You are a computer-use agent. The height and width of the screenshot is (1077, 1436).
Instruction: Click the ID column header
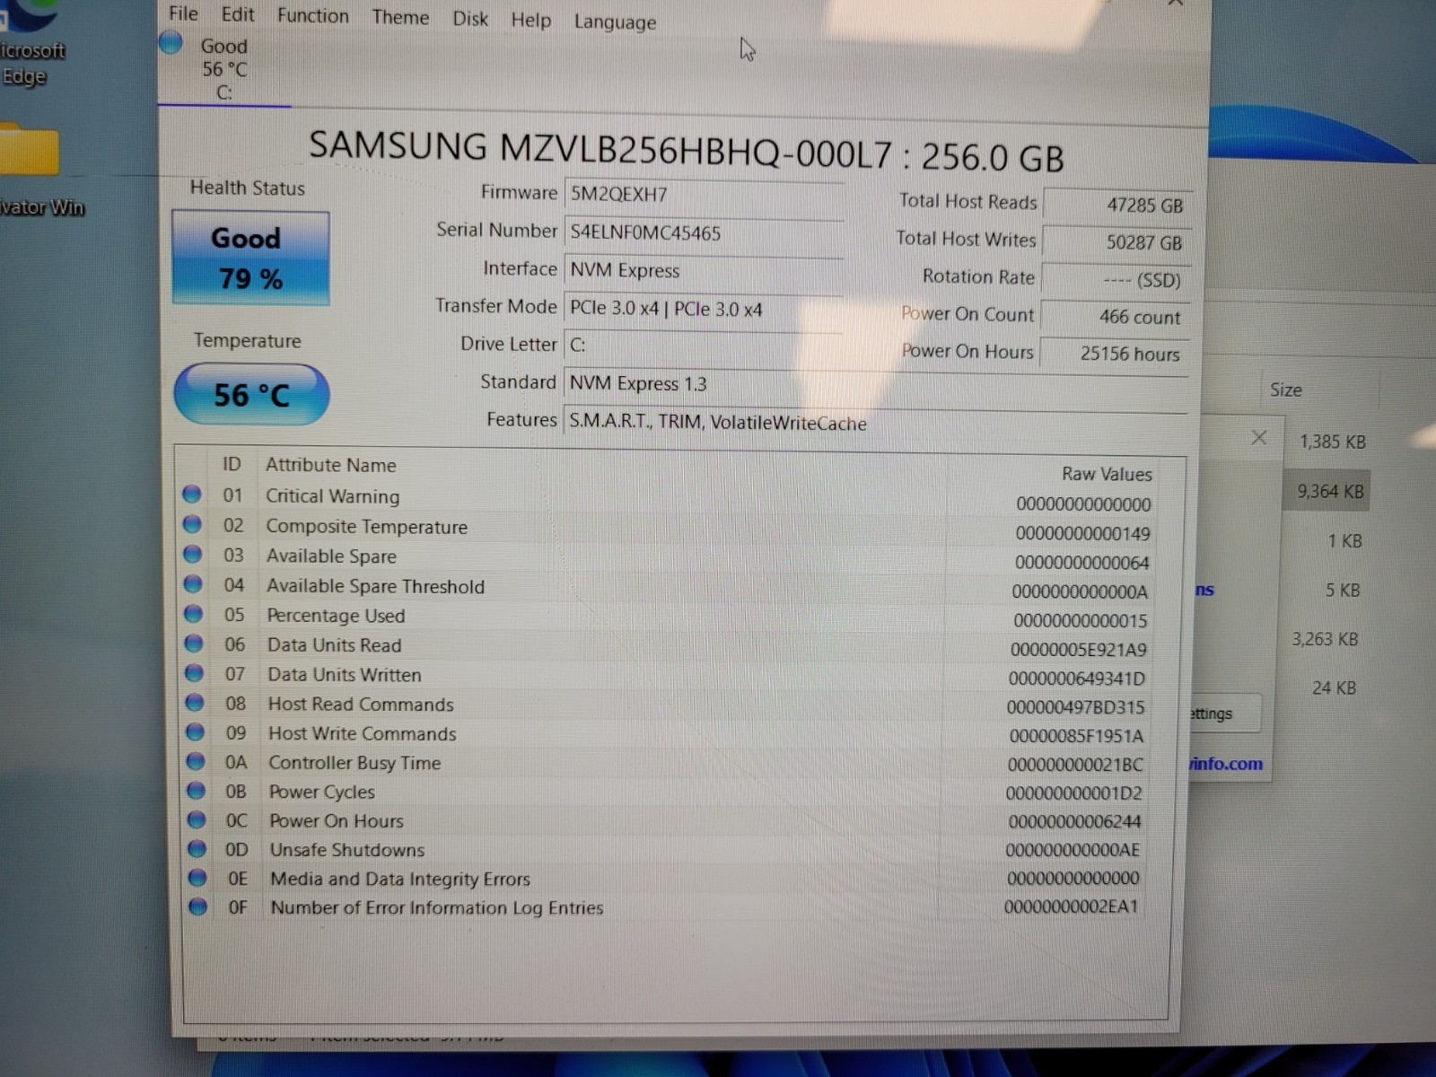tap(232, 464)
